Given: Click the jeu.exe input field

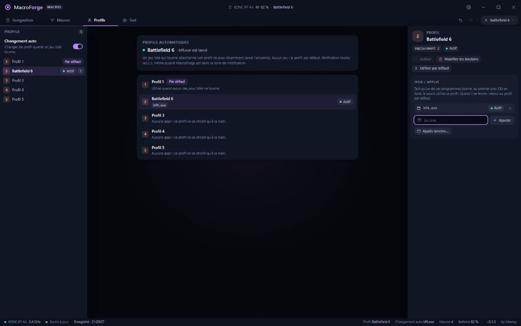Looking at the screenshot, I should point(451,120).
